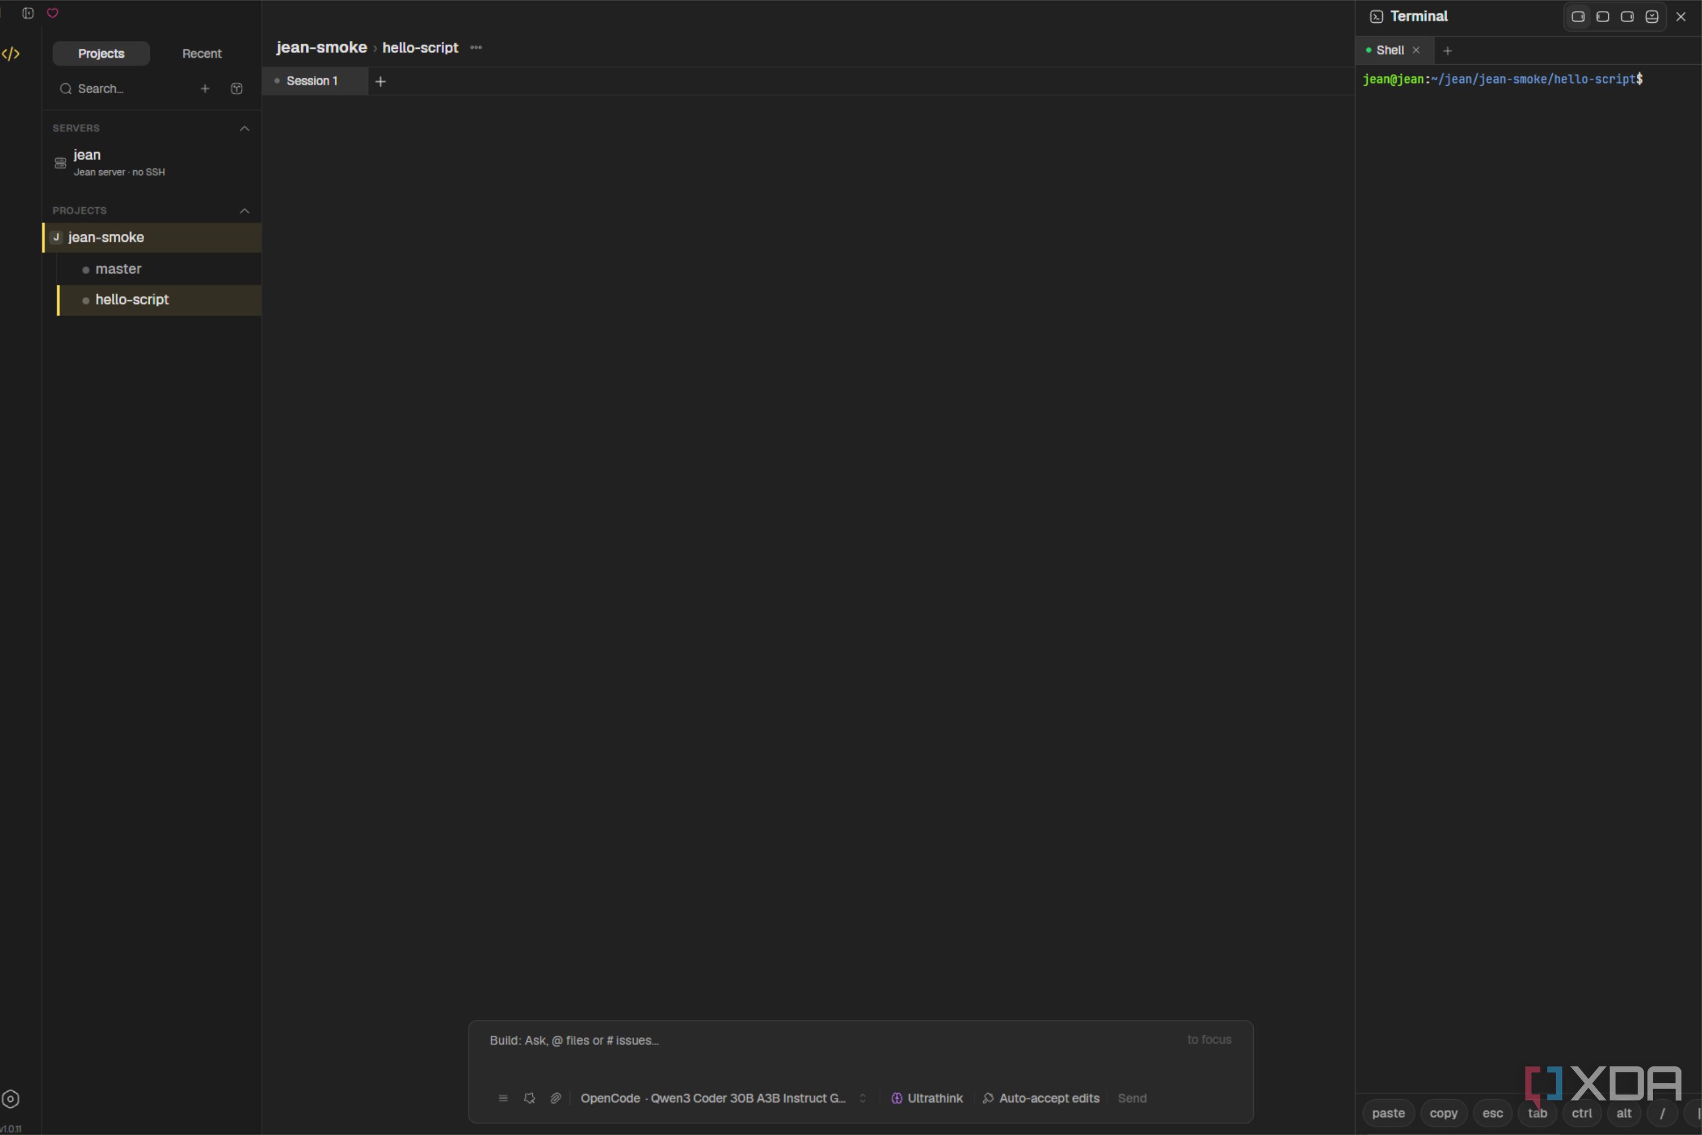Add a new project with plus icon
This screenshot has height=1135, width=1702.
pyautogui.click(x=205, y=89)
